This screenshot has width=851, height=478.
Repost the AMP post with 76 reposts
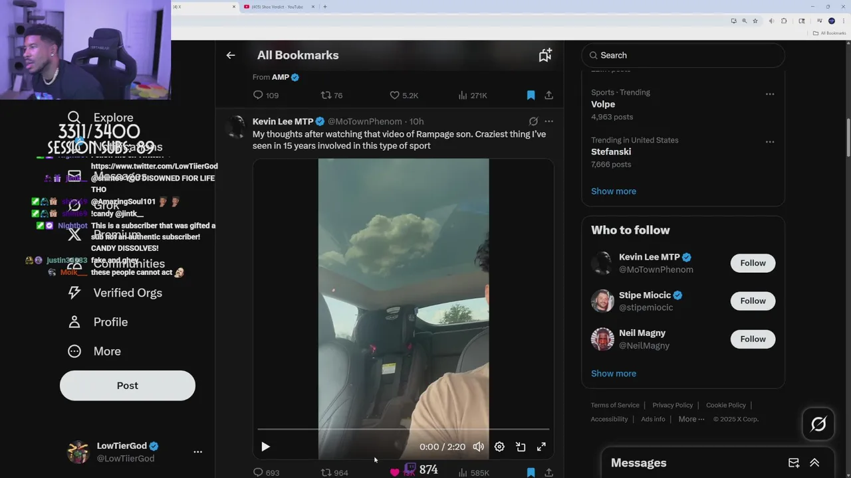[332, 96]
